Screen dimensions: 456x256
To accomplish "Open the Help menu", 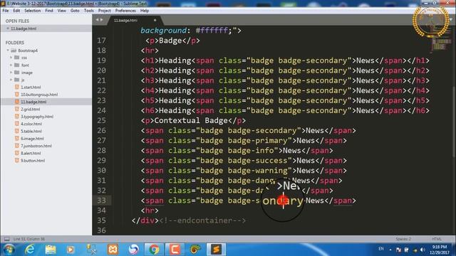I will click(145, 11).
